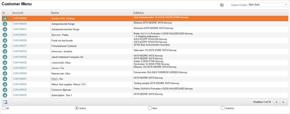Screen dimensions: 290x114
Task: Sort by the Account column header
Action: (x=18, y=13)
